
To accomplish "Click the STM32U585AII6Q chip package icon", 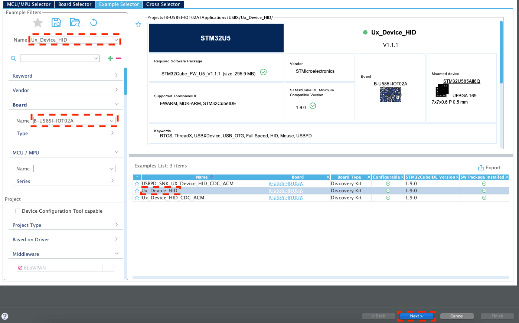I will (x=442, y=91).
